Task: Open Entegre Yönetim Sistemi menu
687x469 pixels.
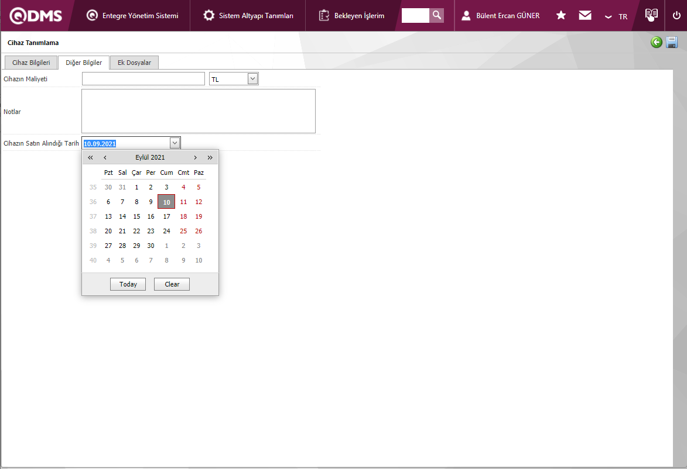Action: pos(132,16)
